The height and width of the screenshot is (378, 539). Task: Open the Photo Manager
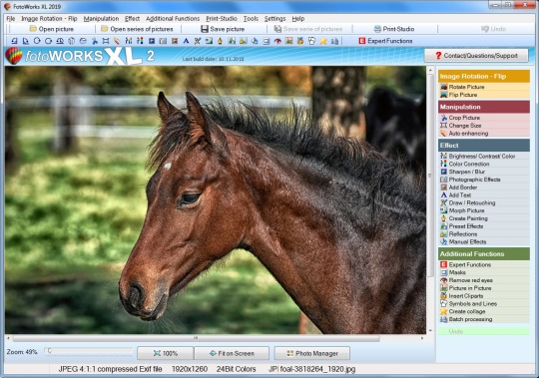(x=312, y=353)
